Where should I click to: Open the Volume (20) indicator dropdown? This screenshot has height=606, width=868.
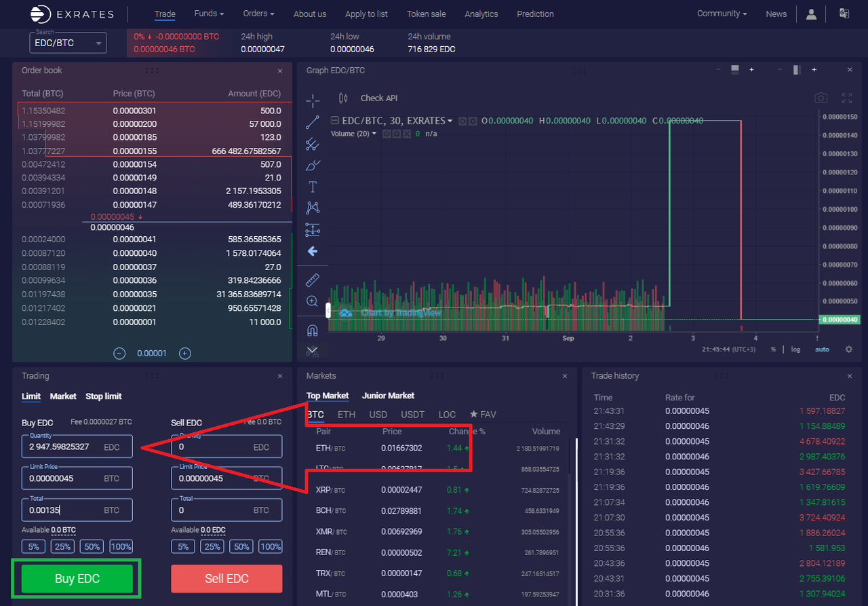click(x=353, y=134)
